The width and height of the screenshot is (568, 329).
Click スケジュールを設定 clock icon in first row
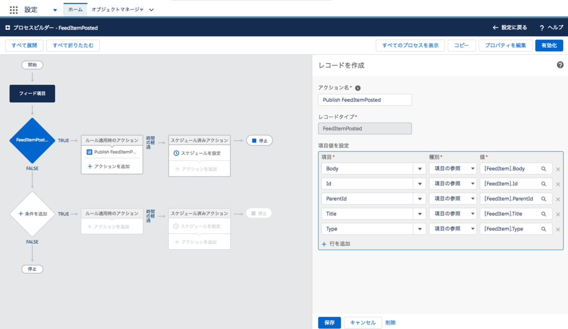pyautogui.click(x=176, y=153)
